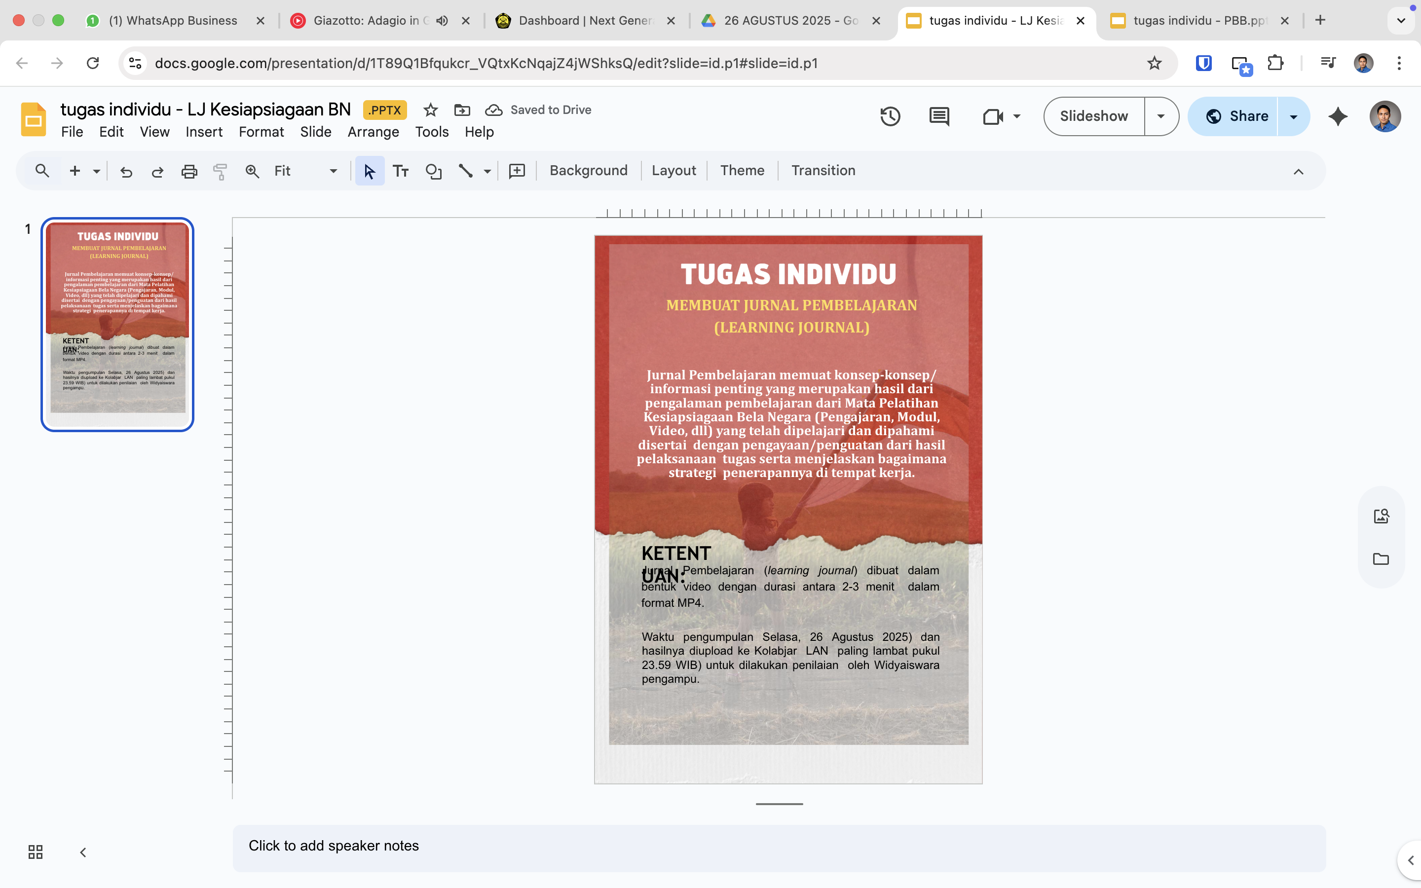1421x888 pixels.
Task: Expand the new slide layout dropdown arrow
Action: 96,171
